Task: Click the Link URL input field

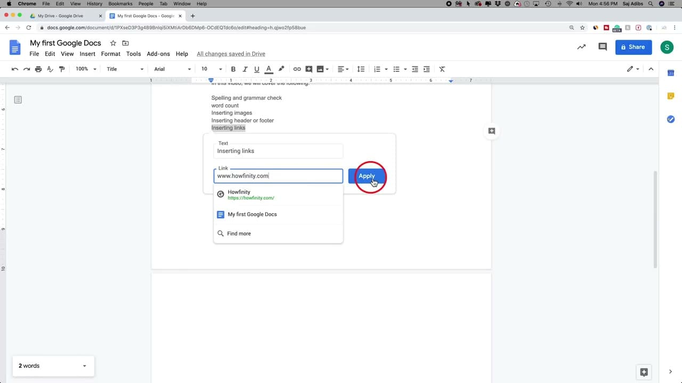Action: pos(278,176)
